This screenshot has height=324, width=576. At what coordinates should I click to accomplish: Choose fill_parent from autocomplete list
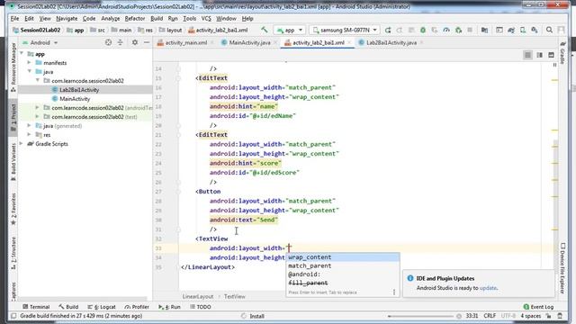[x=343, y=283]
